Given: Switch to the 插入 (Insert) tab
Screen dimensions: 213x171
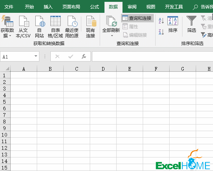Looking at the screenshot, I should tap(48, 7).
